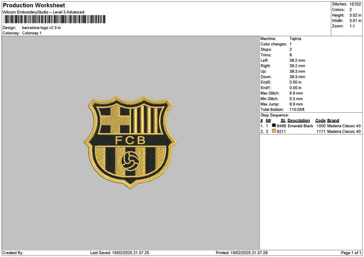Click the 'Code' column header
The image size is (364, 257).
[320, 121]
